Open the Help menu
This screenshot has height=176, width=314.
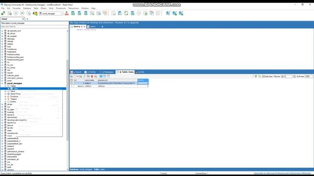coord(93,8)
